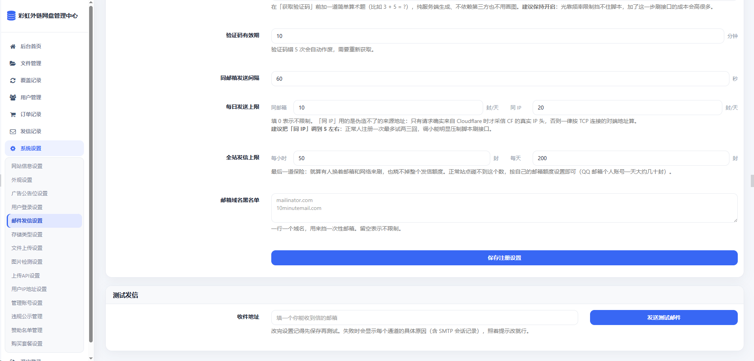Screen dimensions: 754x361
Task: Select 购买套餐设置 submenu item
Action: coord(44,344)
